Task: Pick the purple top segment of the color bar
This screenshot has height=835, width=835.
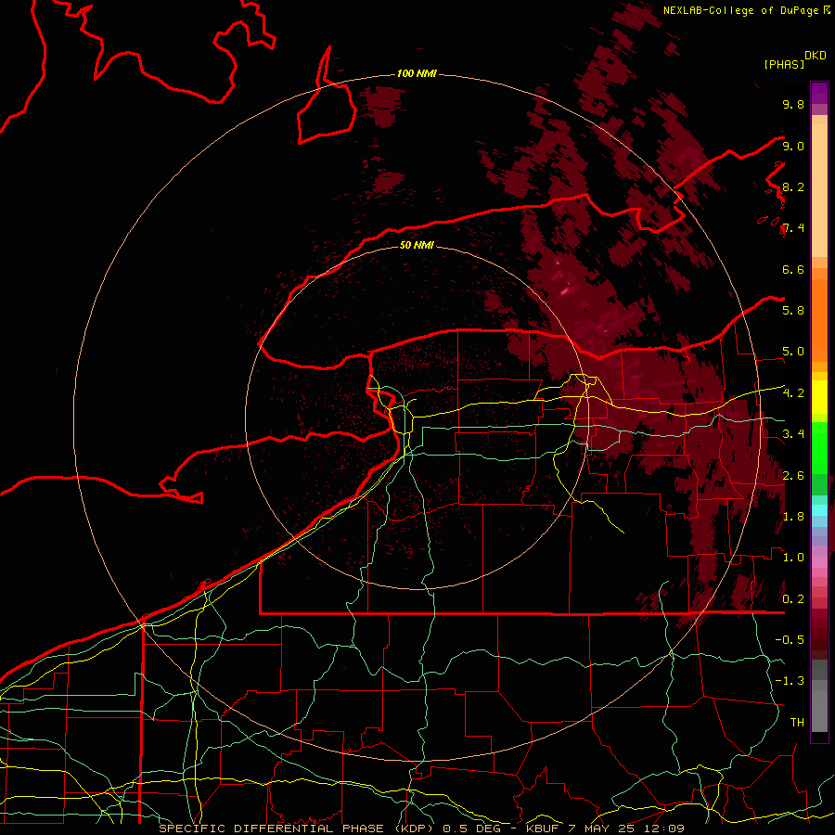Action: pyautogui.click(x=819, y=93)
